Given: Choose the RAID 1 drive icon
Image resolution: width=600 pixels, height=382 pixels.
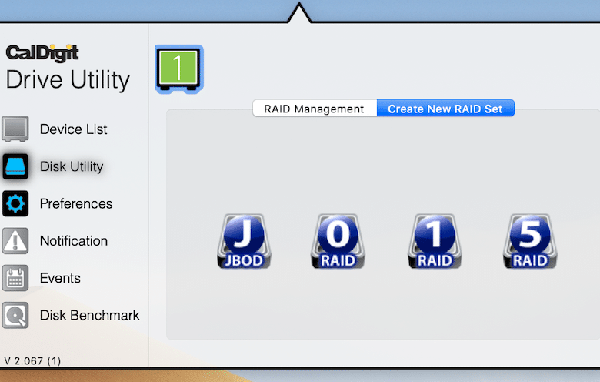Looking at the screenshot, I should click(x=435, y=241).
